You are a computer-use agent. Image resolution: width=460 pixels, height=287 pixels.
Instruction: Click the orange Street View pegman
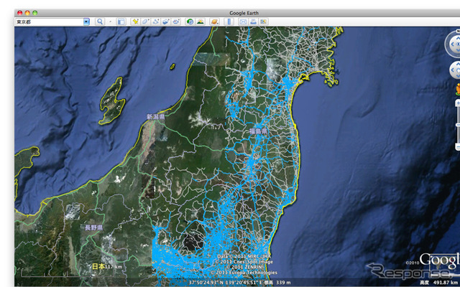458,89
